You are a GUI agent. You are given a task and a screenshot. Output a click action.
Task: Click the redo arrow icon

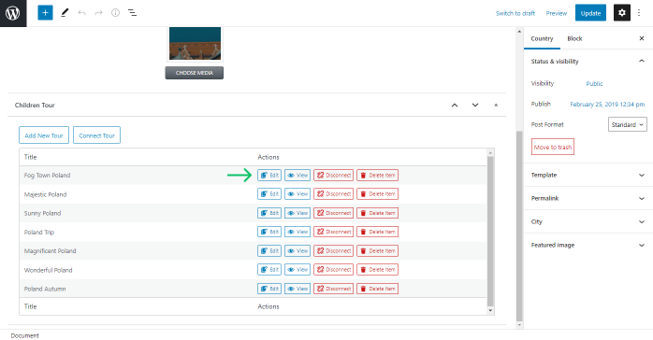point(99,13)
